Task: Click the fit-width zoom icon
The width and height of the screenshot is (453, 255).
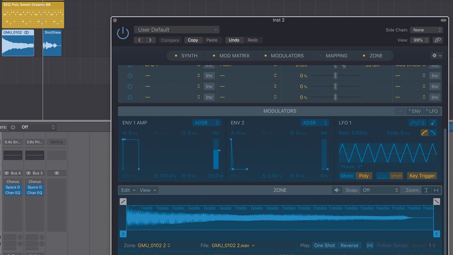Action: 437,190
